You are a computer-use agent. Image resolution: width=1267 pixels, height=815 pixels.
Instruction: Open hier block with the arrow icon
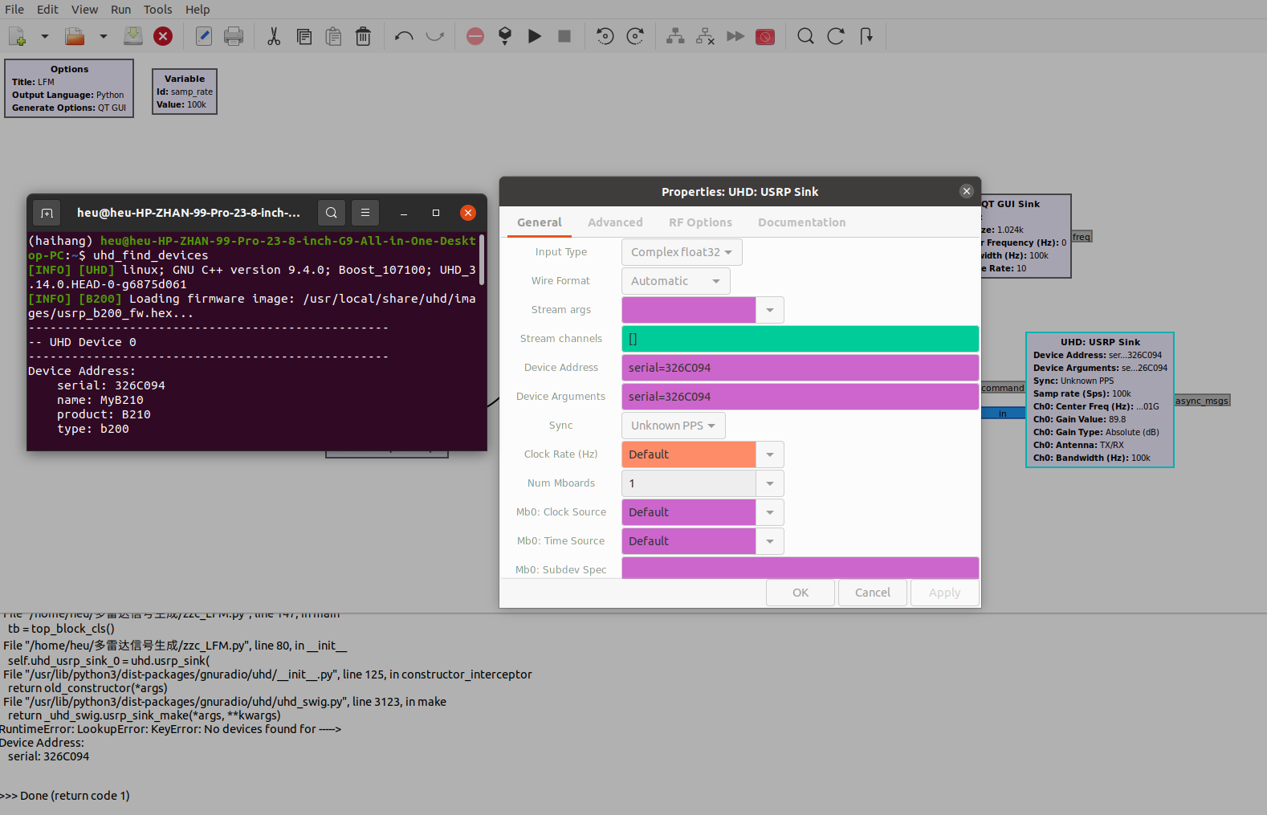866,36
